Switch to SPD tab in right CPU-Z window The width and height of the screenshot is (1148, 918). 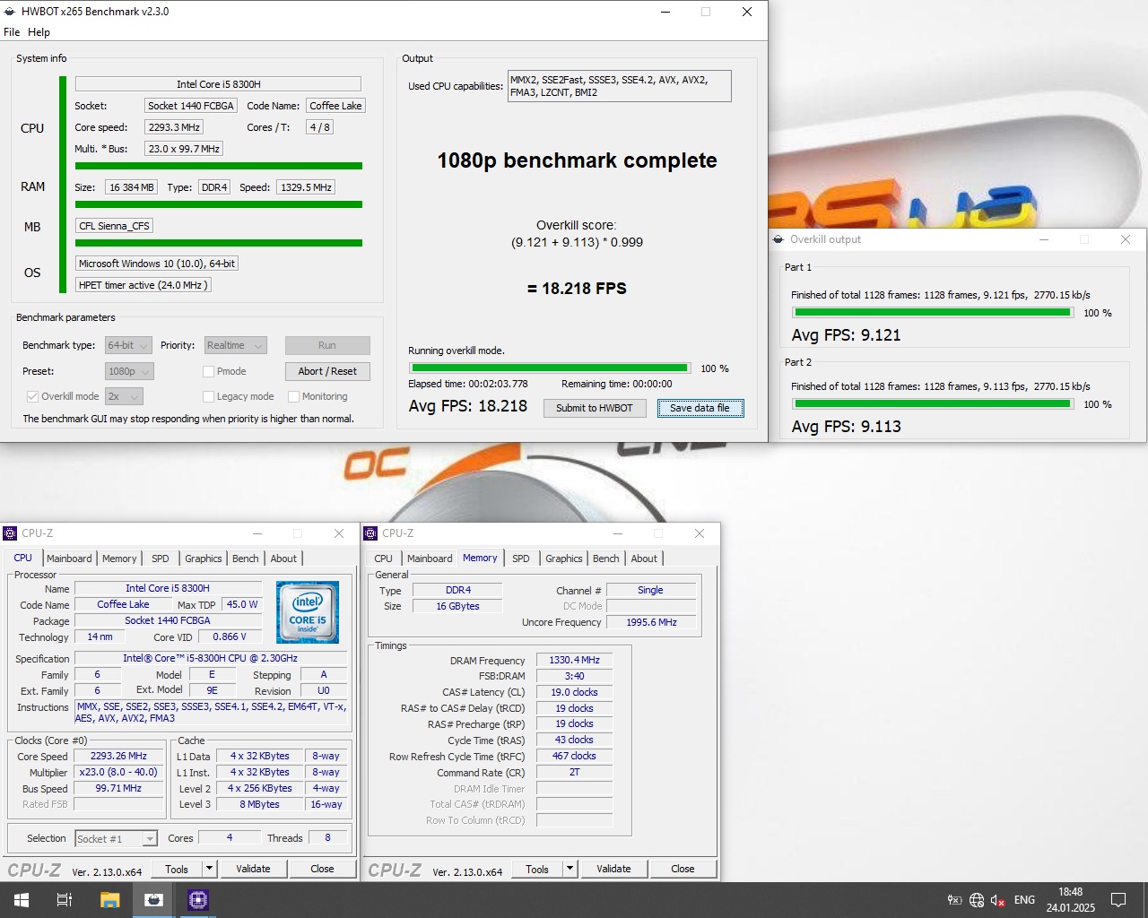click(521, 559)
